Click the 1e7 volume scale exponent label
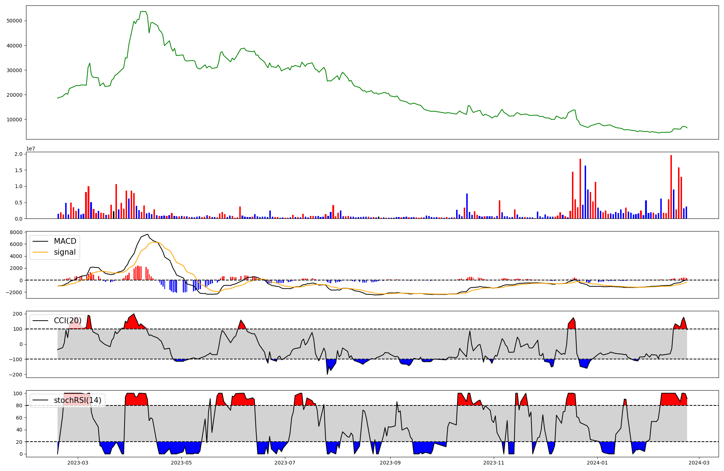This screenshot has height=471, width=724. 30,149
